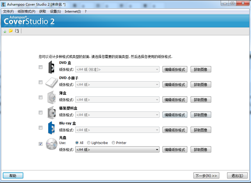Image resolution: width=251 pixels, height=183 pixels.
Task: Select the Lightscribe radio button
Action: click(x=89, y=143)
